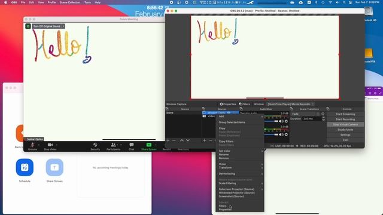Image resolution: width=383 pixels, height=215 pixels.
Task: Select Group Selected Items in context menu
Action: coord(232,122)
